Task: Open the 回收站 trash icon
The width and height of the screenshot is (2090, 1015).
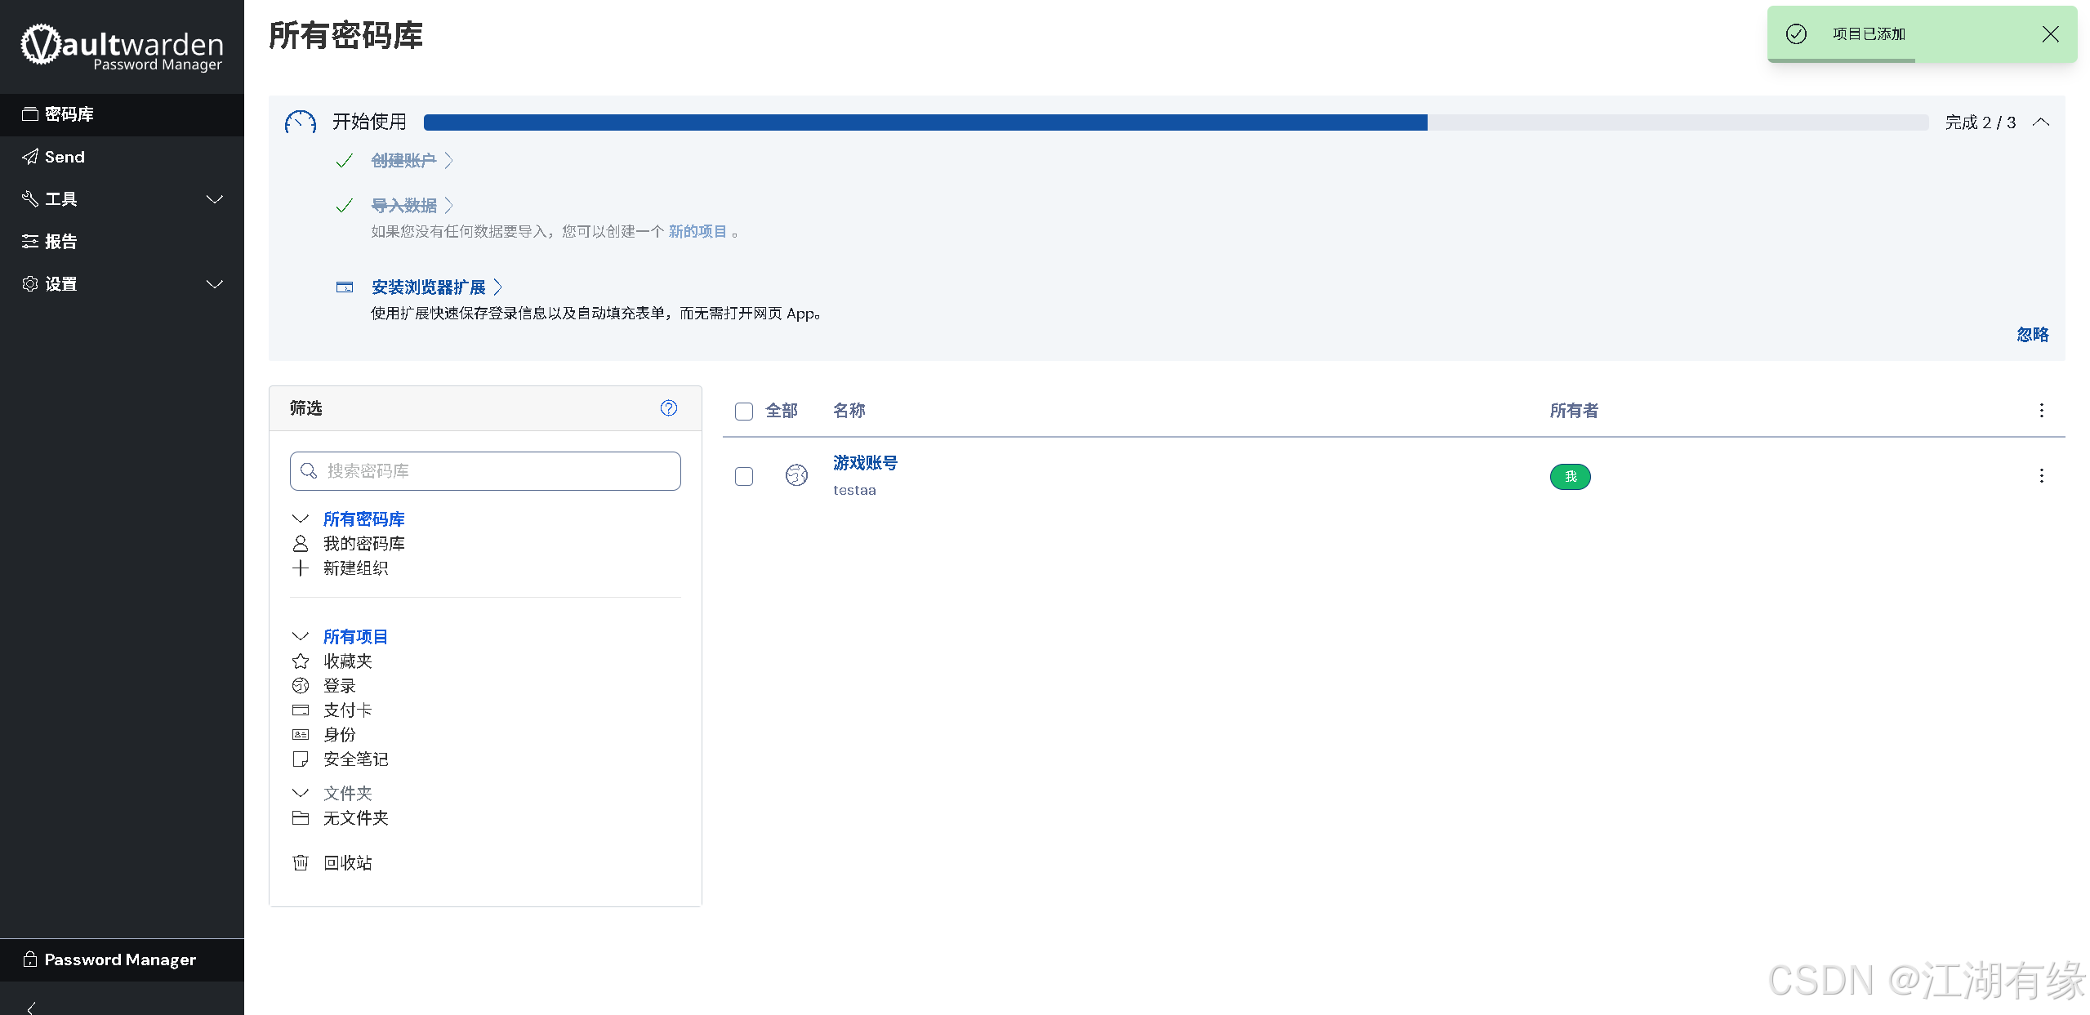Action: 300,862
